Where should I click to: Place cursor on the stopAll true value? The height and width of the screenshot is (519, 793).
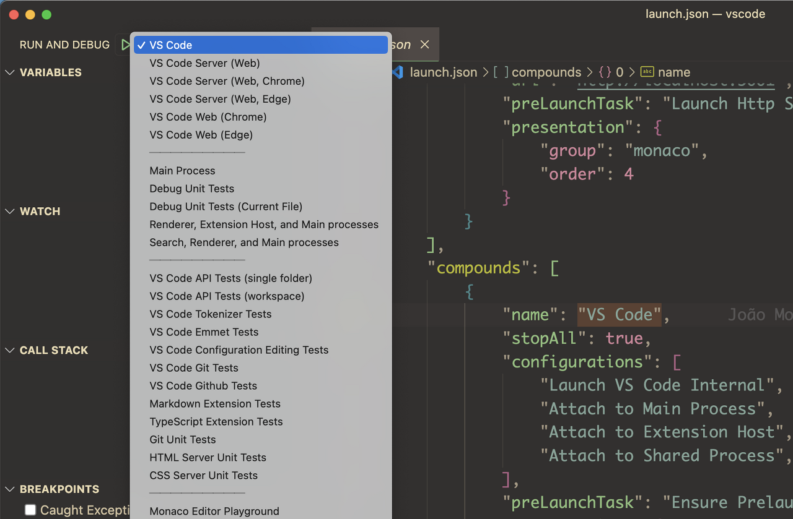(625, 338)
